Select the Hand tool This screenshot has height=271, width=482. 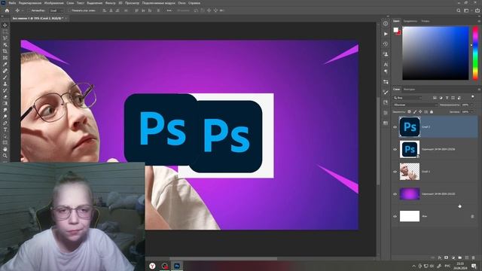5,149
